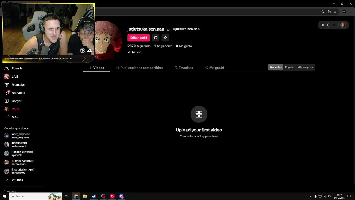This screenshot has height=200, width=355.
Task: Open the Windows notification center
Action: point(349,196)
